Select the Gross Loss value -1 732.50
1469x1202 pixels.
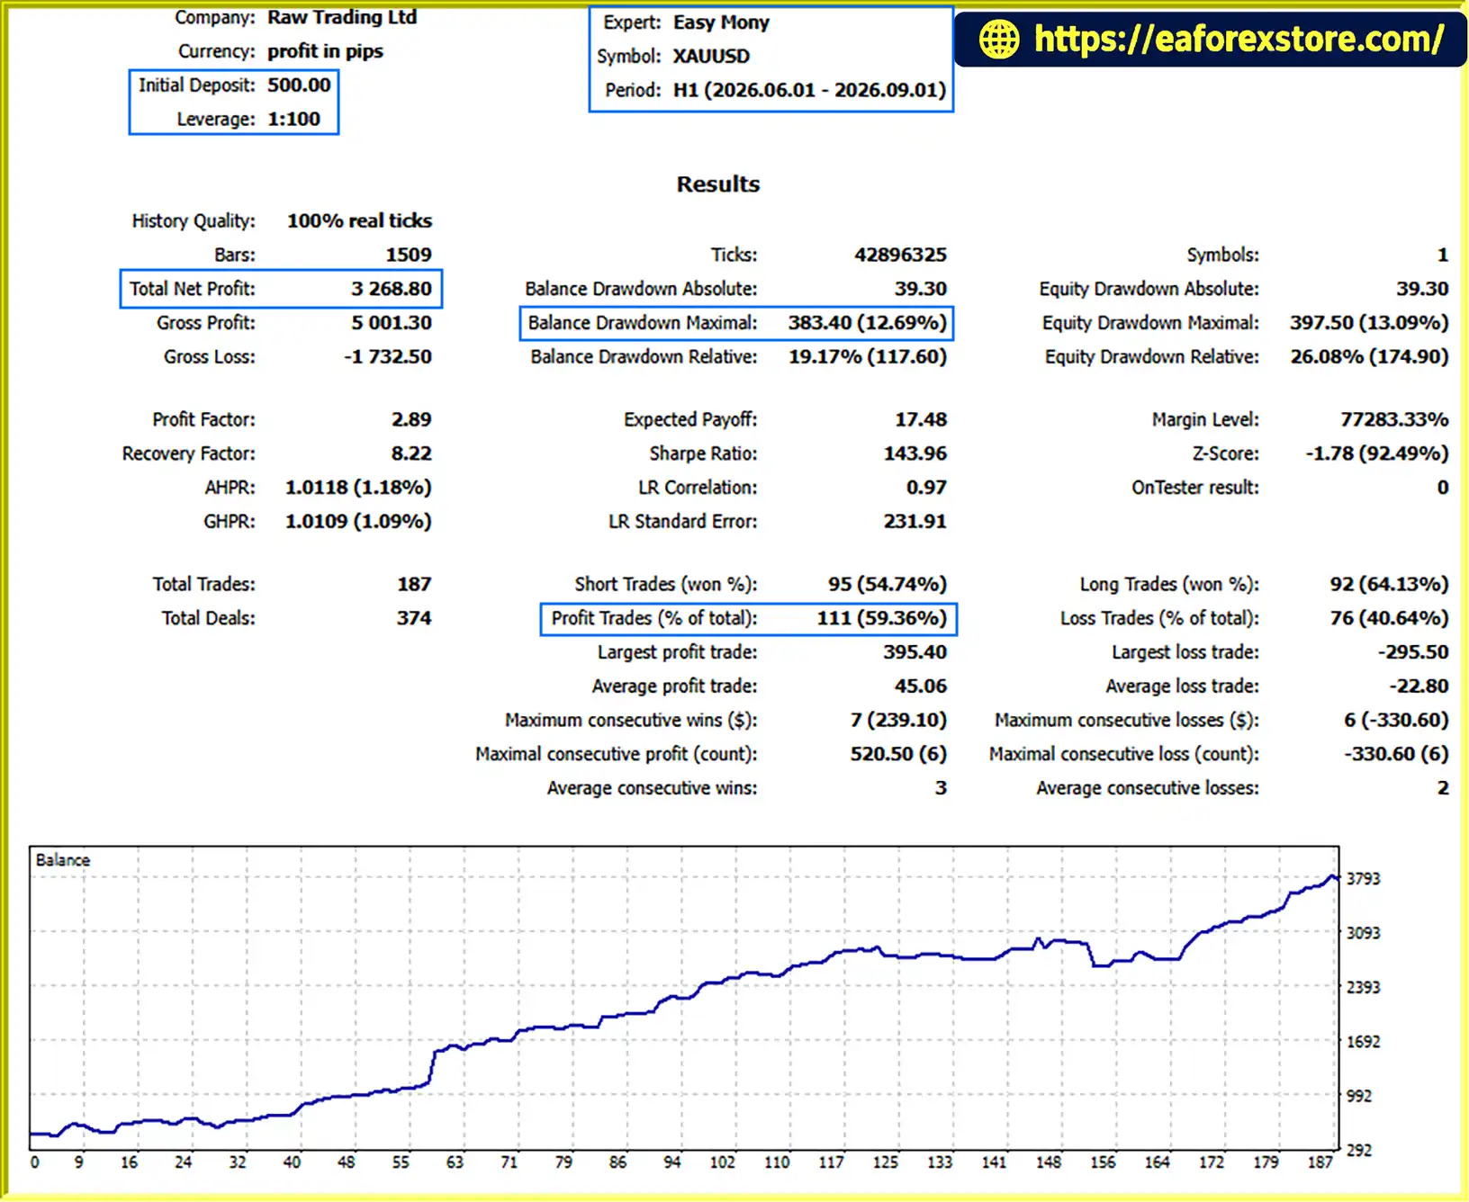[388, 357]
